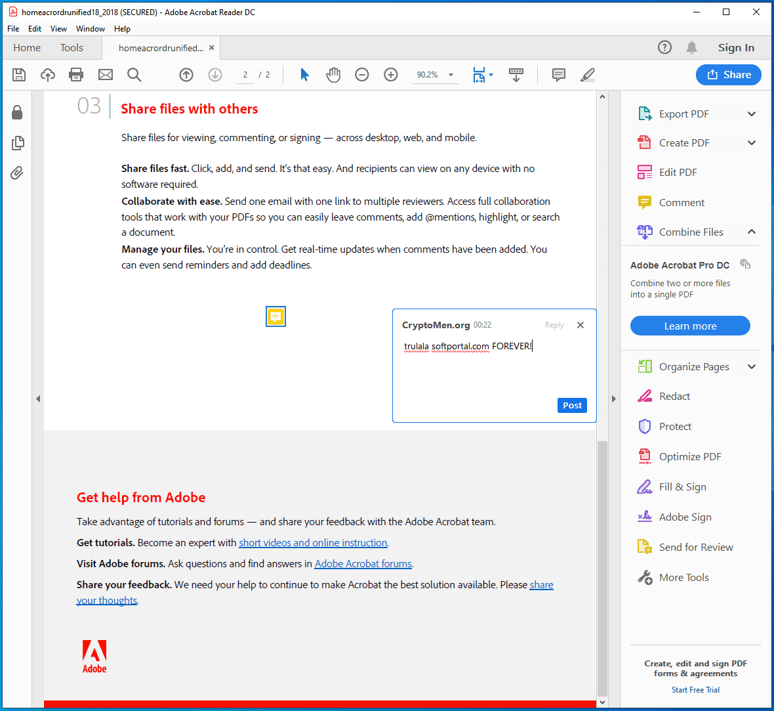The height and width of the screenshot is (711, 774).
Task: Open the Find text magnifier icon
Action: click(134, 75)
